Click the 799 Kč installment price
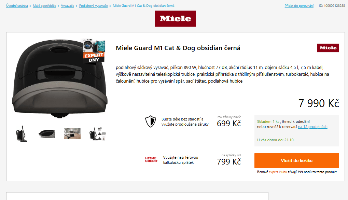 (229, 162)
